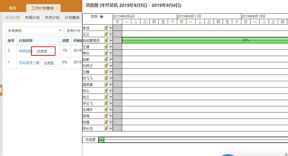Viewport: 288px width, 156px height.
Task: Open the dropdown arrow in 刘明才 row
Action: 111,65
